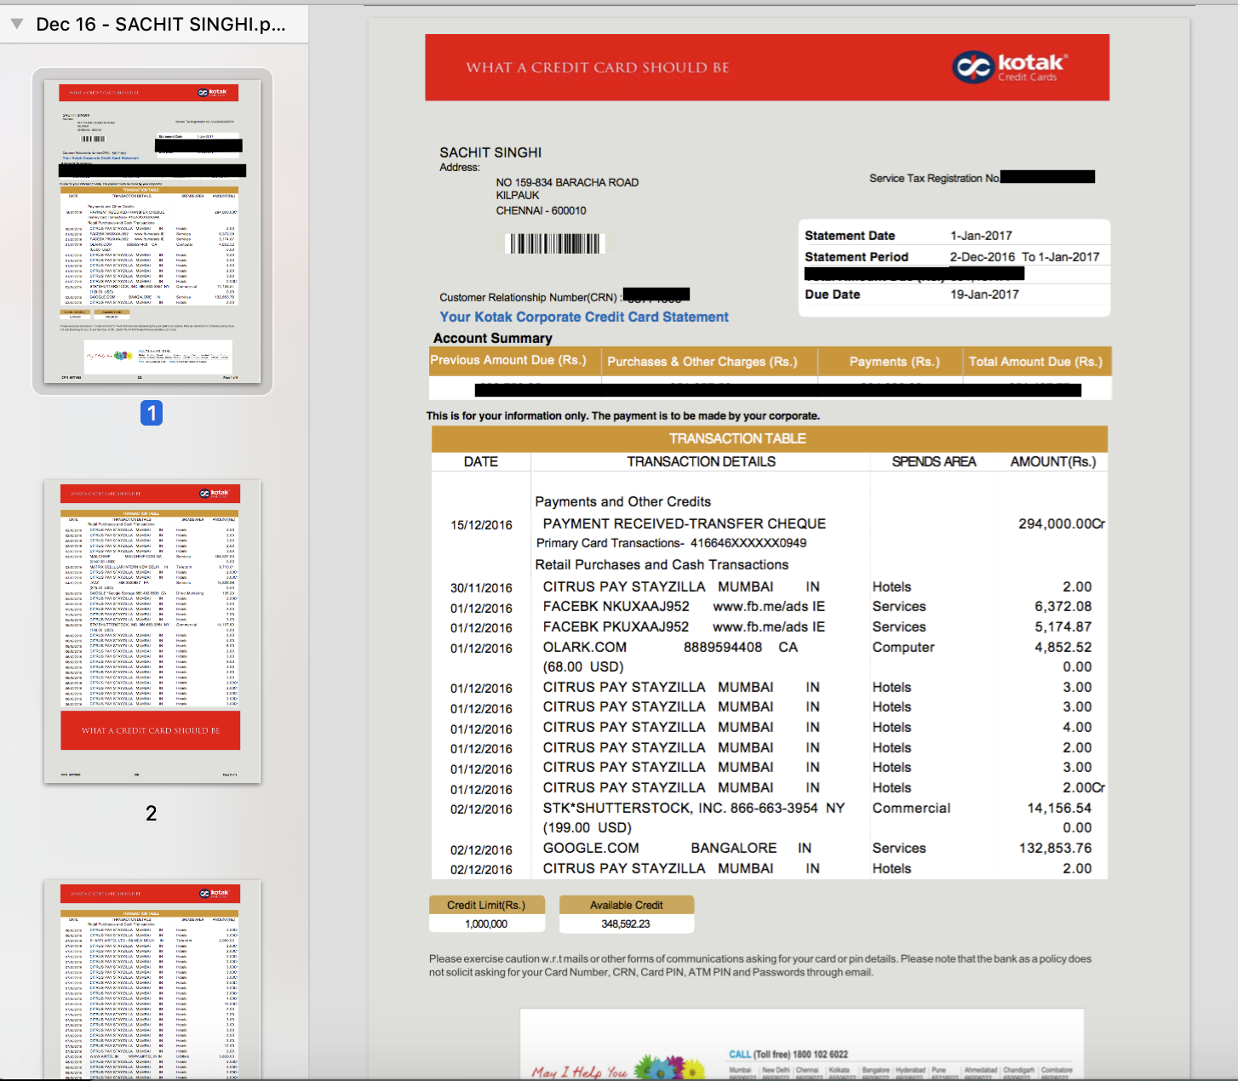The height and width of the screenshot is (1081, 1238).
Task: Click the TRANSACTION TABLE title bar
Action: (x=770, y=438)
